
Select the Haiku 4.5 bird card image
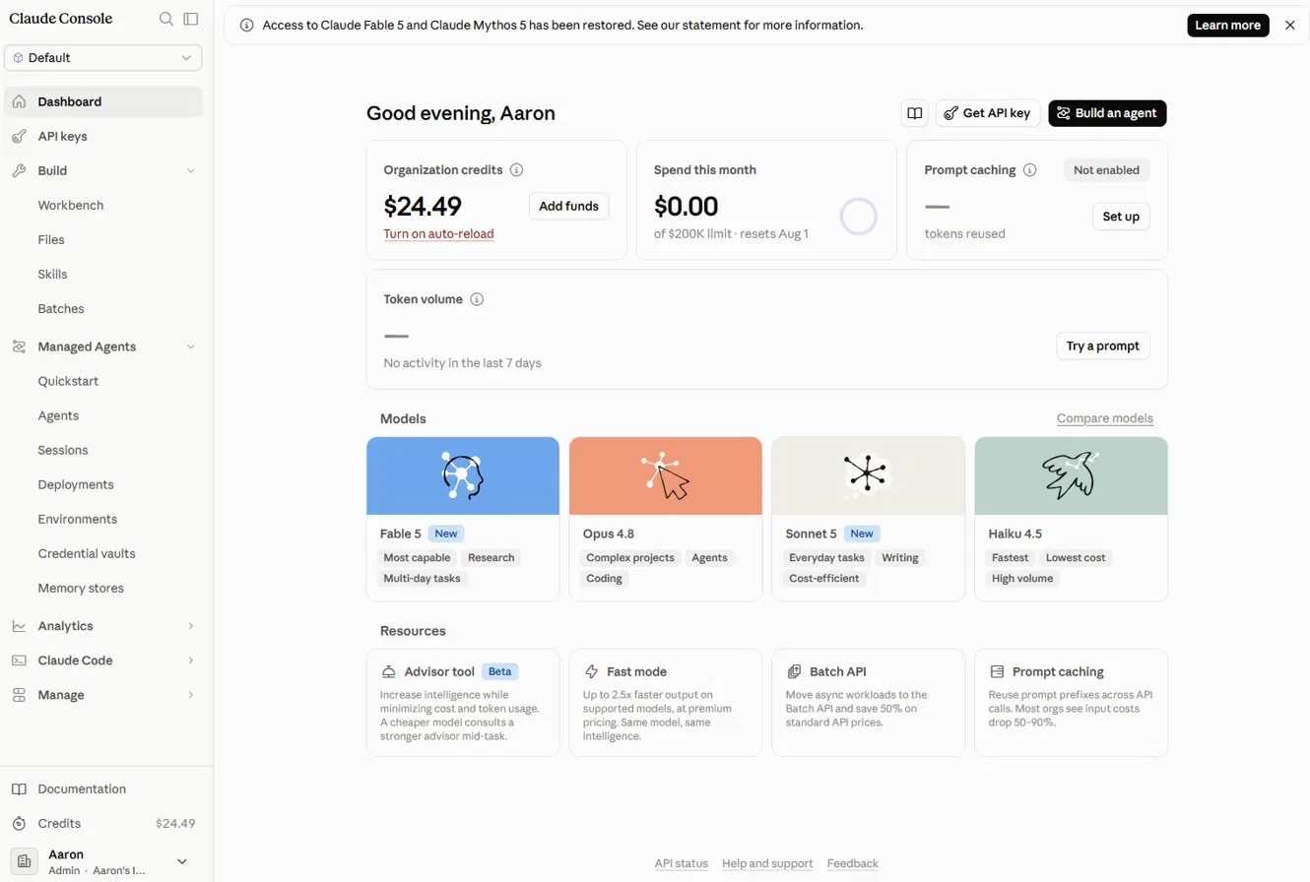tap(1072, 475)
